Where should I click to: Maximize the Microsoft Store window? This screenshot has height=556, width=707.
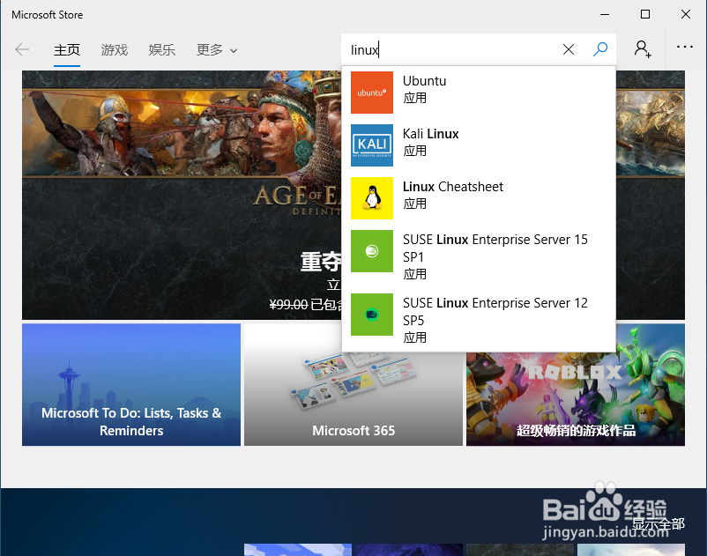pyautogui.click(x=645, y=14)
